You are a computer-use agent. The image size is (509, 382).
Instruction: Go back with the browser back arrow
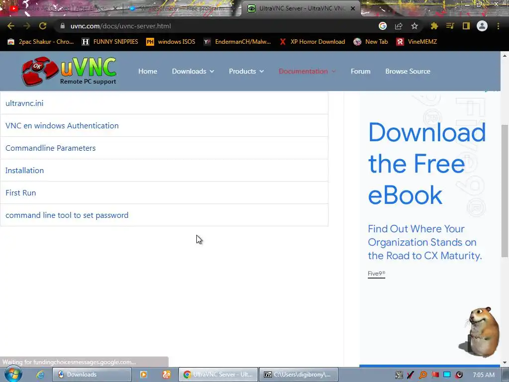[x=11, y=26]
